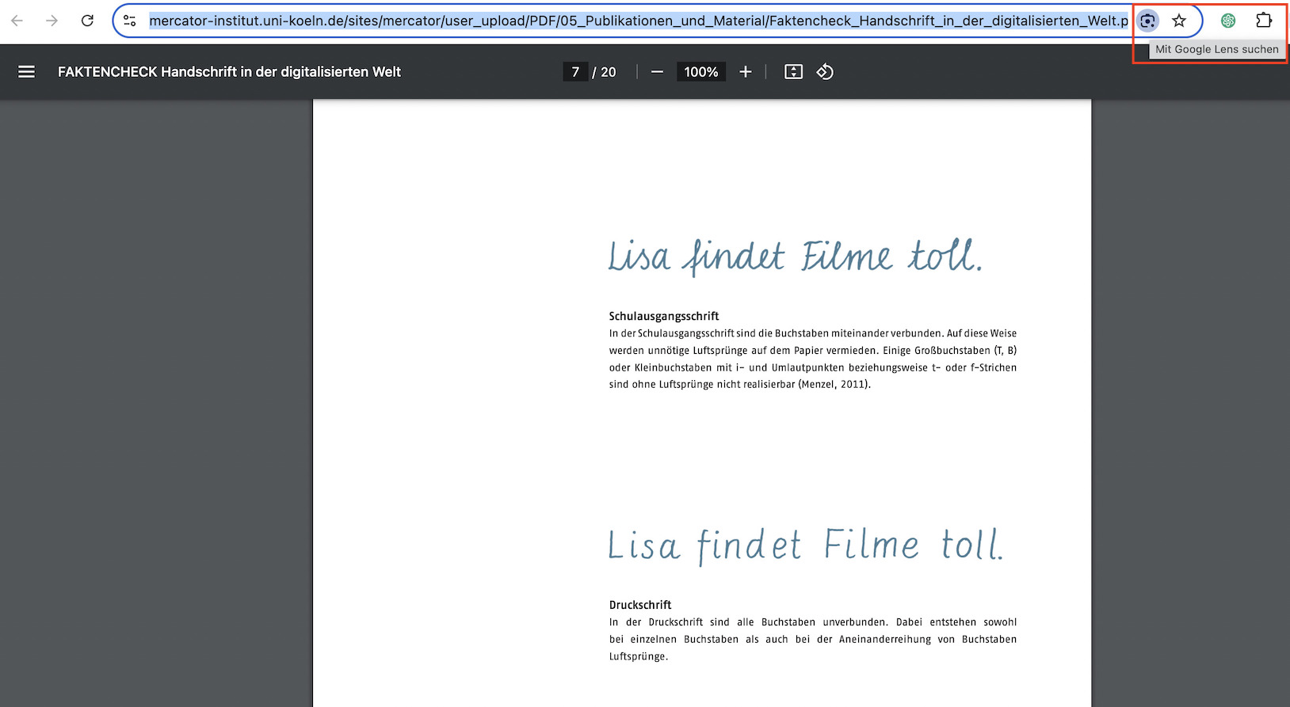Open the green ChatGPT extension icon

[1228, 21]
